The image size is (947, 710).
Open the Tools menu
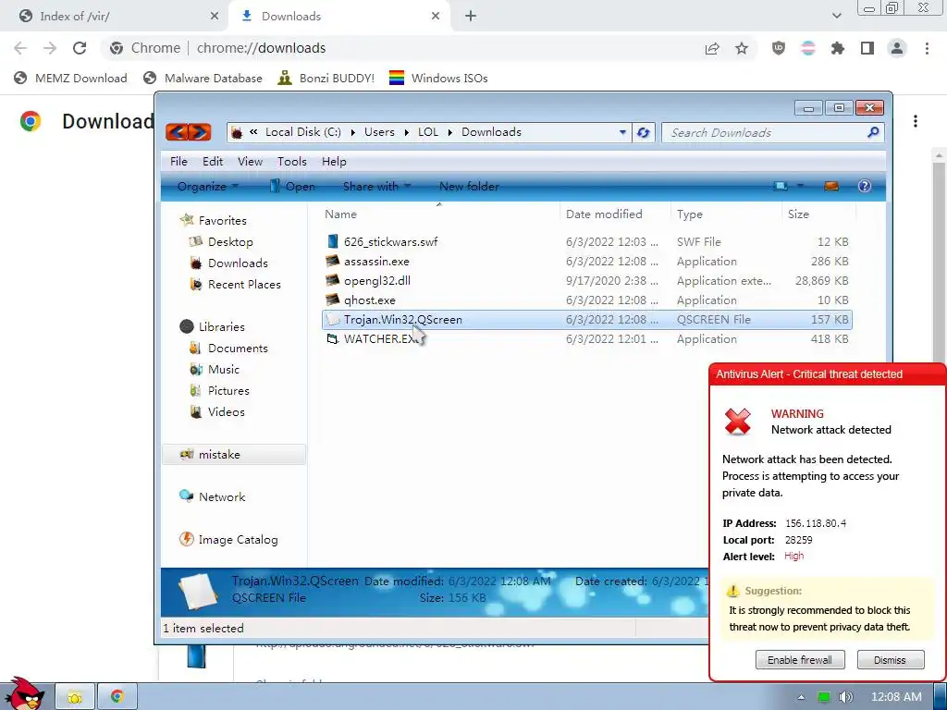tap(292, 161)
